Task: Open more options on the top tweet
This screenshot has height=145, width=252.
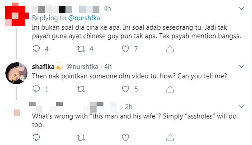Action: point(241,8)
